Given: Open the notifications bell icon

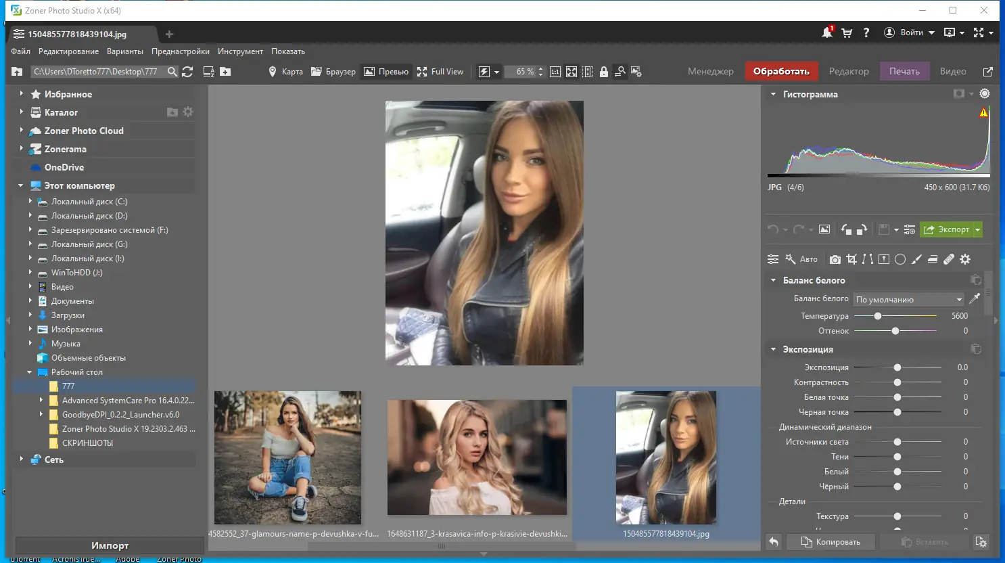Looking at the screenshot, I should click(x=827, y=32).
